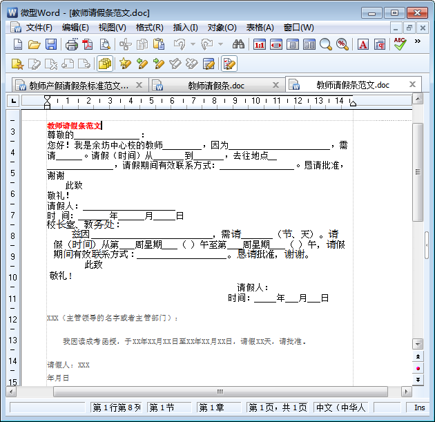This screenshot has width=435, height=422.
Task: Click the red heading 教师请假条范文
Action: pos(74,126)
